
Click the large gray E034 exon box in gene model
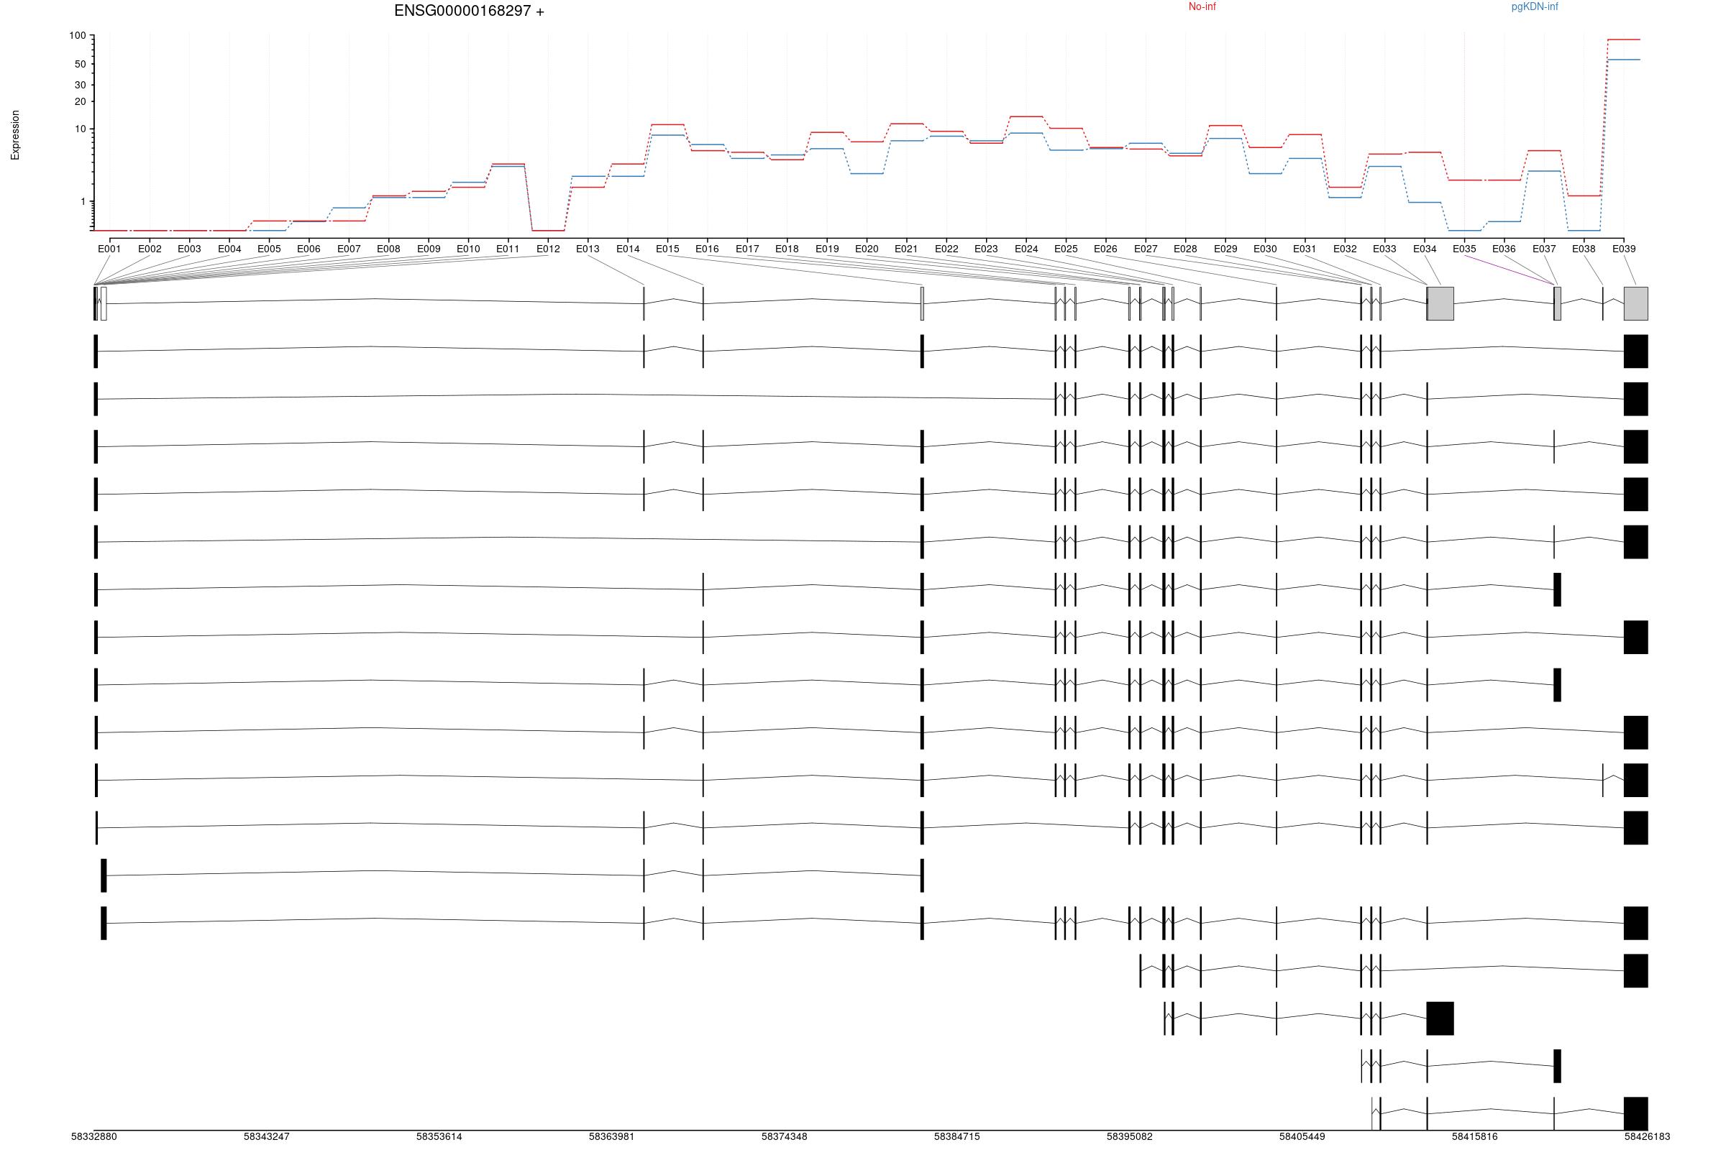tap(1440, 303)
